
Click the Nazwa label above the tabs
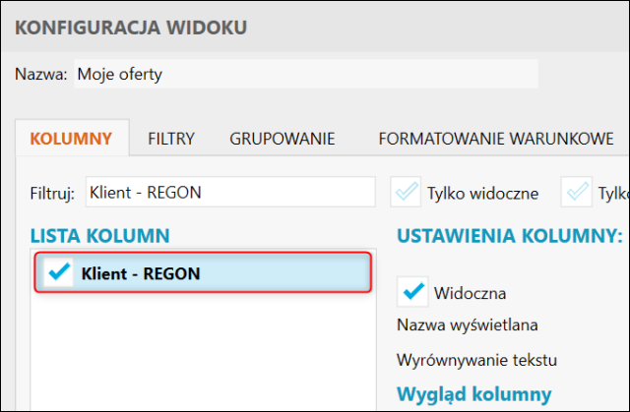click(41, 74)
